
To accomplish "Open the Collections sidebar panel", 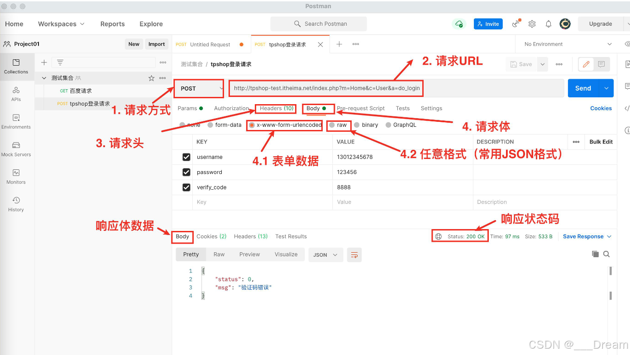I will pyautogui.click(x=16, y=66).
